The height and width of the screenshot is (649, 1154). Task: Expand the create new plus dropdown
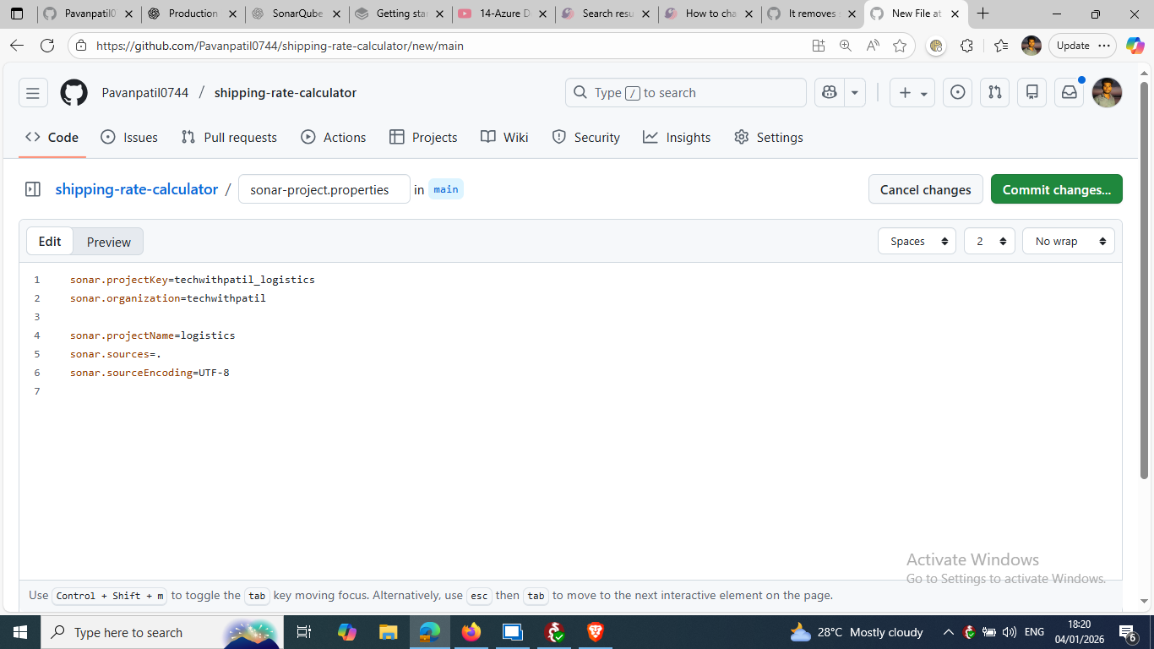pyautogui.click(x=913, y=93)
